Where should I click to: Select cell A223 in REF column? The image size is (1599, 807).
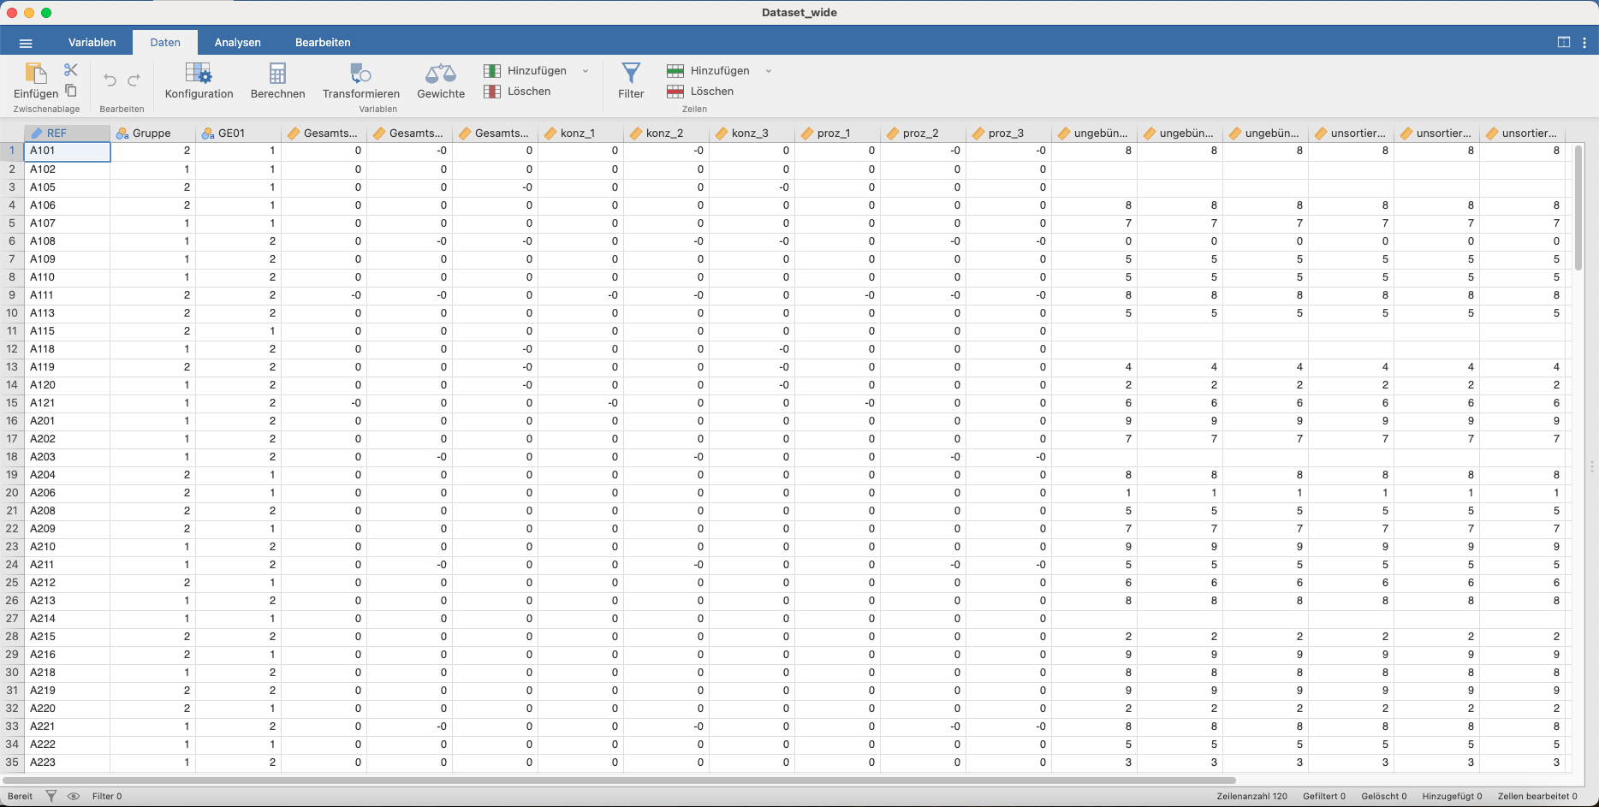click(67, 762)
